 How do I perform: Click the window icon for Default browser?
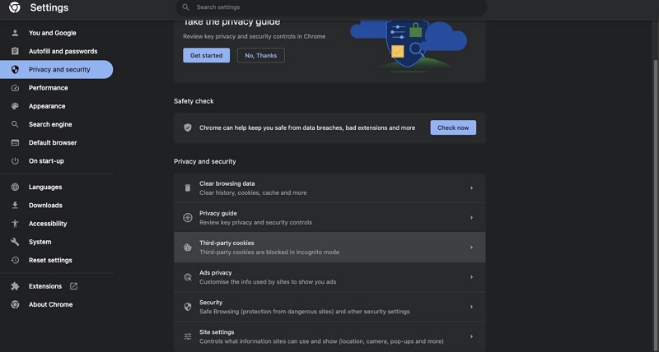click(x=15, y=142)
